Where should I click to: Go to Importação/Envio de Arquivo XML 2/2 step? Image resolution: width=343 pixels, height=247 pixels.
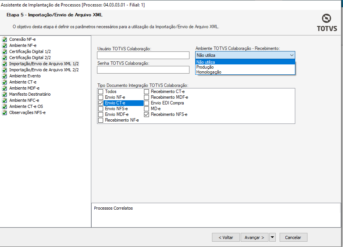coord(44,70)
